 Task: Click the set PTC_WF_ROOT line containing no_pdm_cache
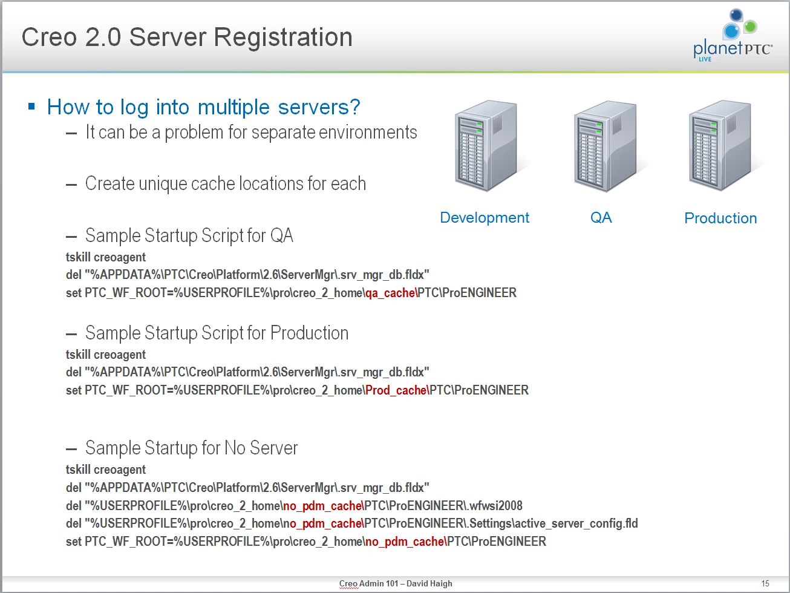pyautogui.click(x=306, y=542)
